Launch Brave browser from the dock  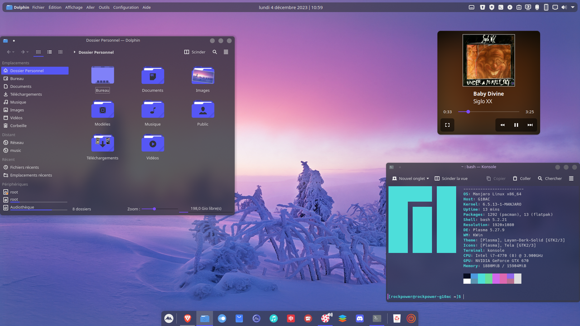point(187,318)
